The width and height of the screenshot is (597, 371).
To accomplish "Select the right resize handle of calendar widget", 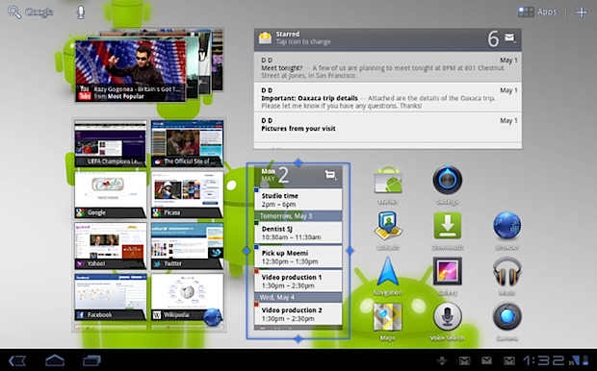I will (350, 251).
